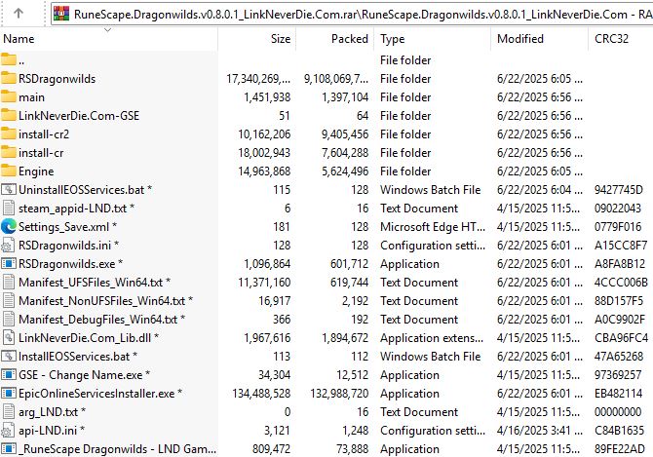Screen dimensions: 653x457
Task: Sort by the Type column header
Action: pos(393,39)
